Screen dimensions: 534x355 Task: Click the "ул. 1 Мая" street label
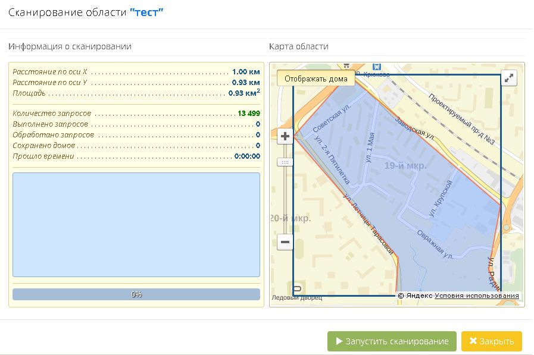pos(370,147)
